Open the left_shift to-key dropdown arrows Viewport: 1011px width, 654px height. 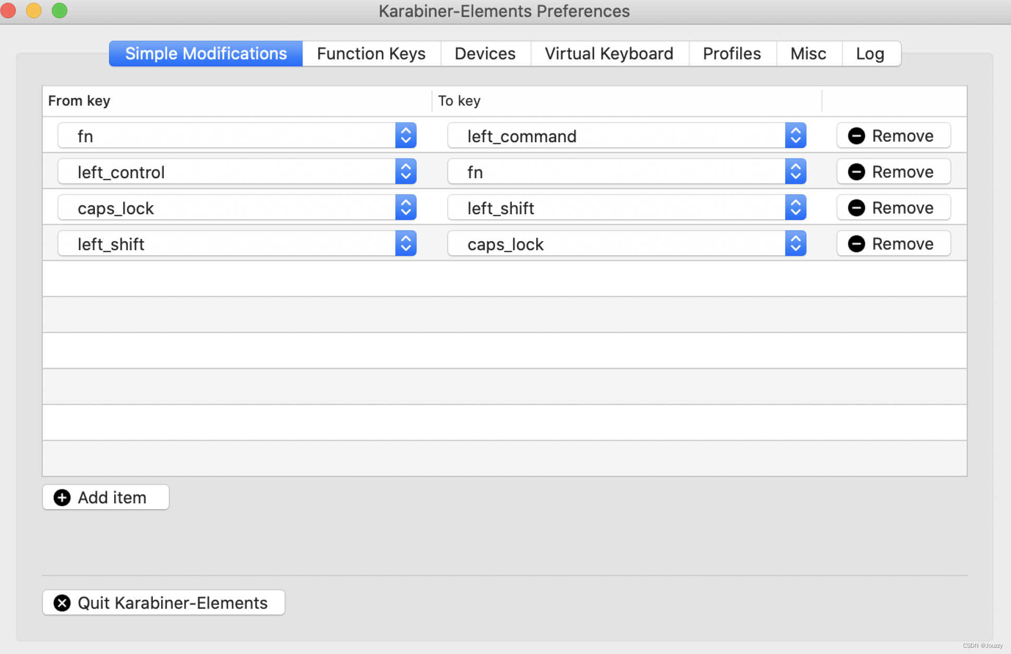coord(795,208)
